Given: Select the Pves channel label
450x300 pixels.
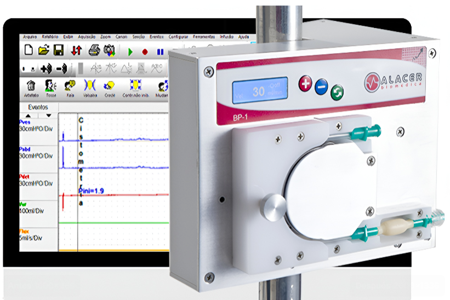Looking at the screenshot, I should point(25,122).
